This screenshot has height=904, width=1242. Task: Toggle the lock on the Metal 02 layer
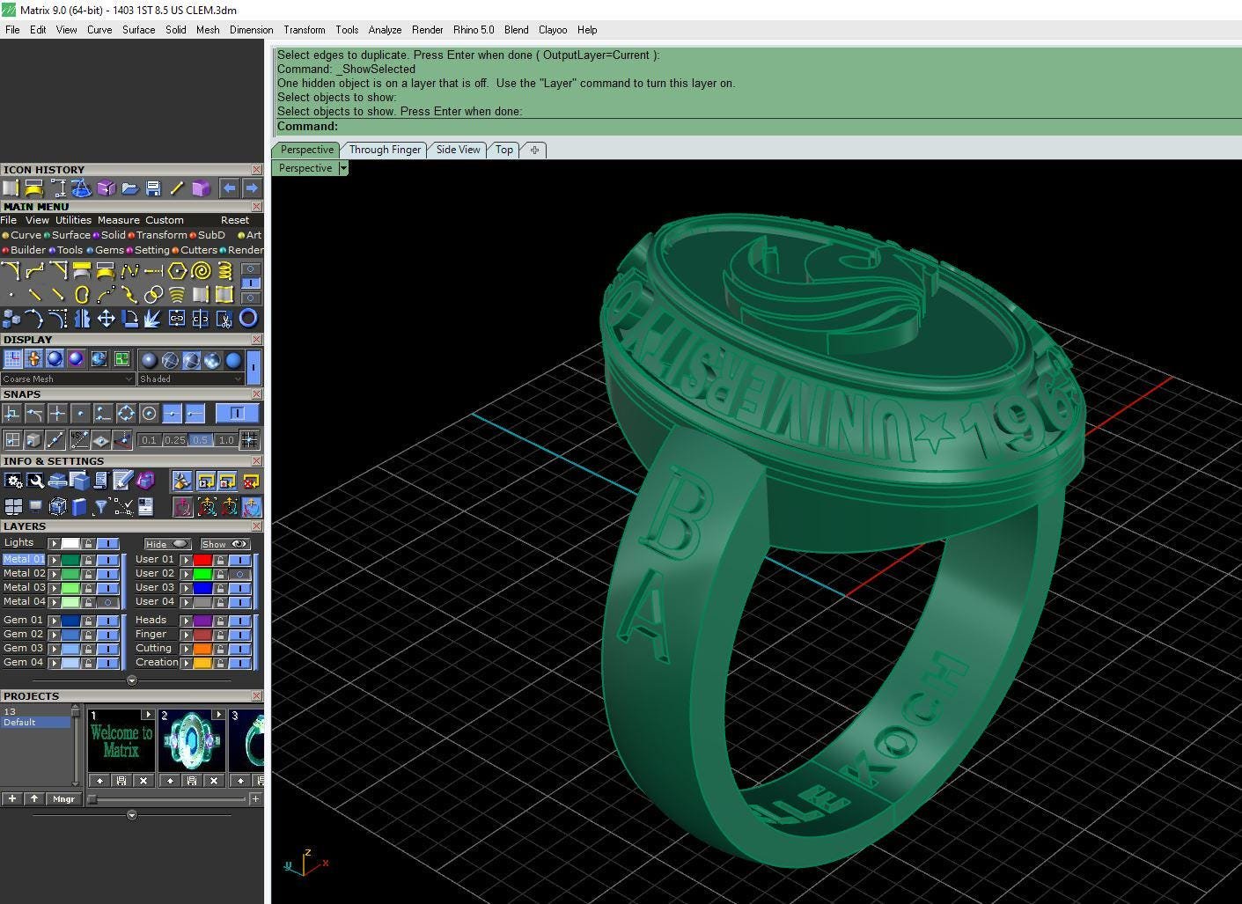88,574
